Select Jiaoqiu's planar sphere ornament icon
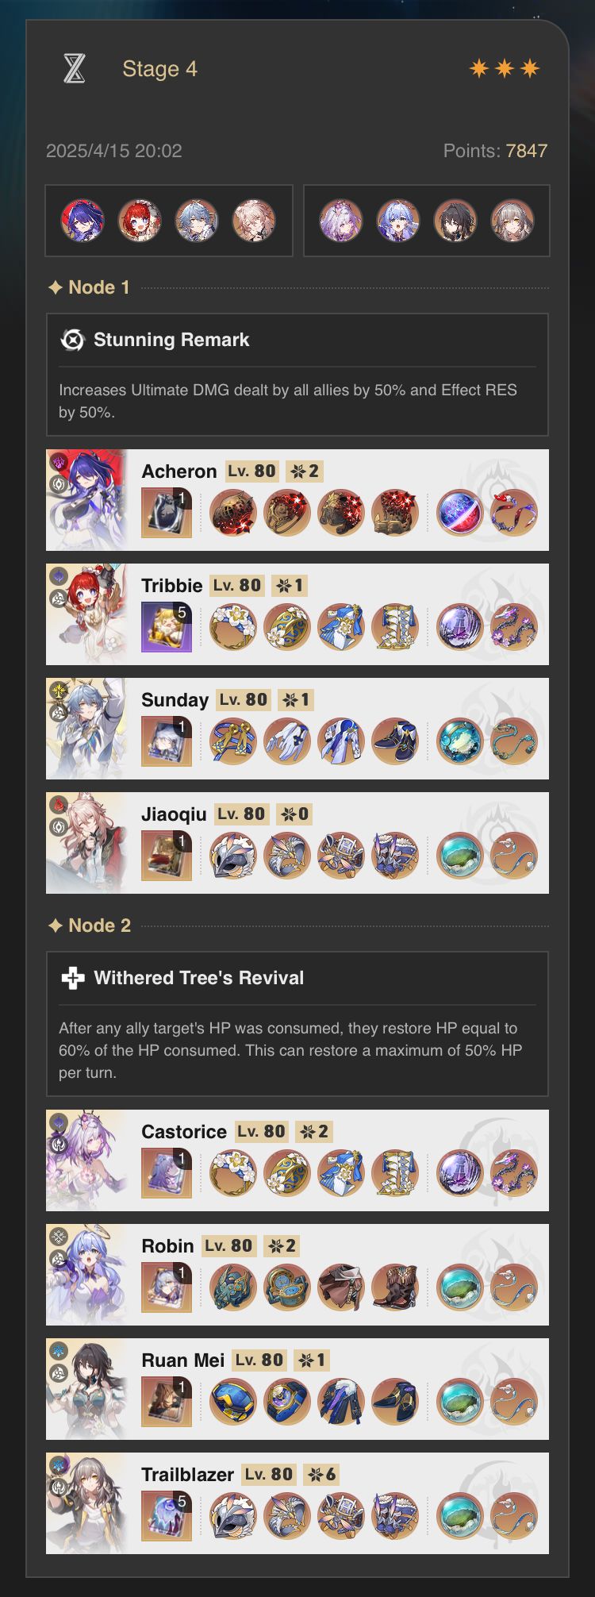Image resolution: width=595 pixels, height=1597 pixels. 460,856
